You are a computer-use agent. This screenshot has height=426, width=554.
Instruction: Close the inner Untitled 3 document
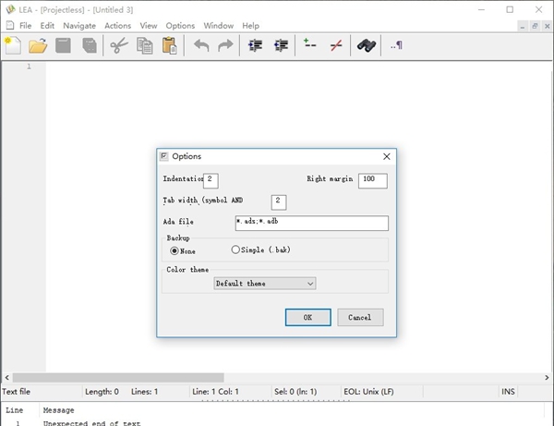tap(547, 26)
